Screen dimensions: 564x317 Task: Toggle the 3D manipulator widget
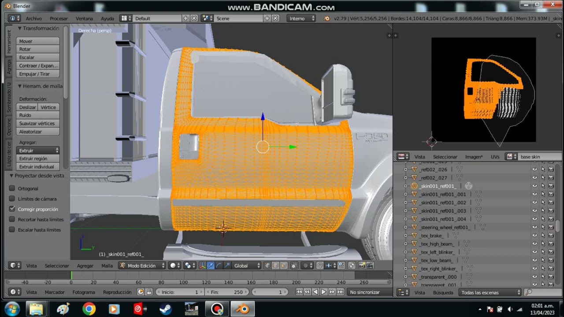coord(203,265)
